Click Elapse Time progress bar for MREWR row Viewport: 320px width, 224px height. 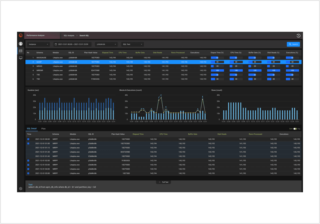217,70
